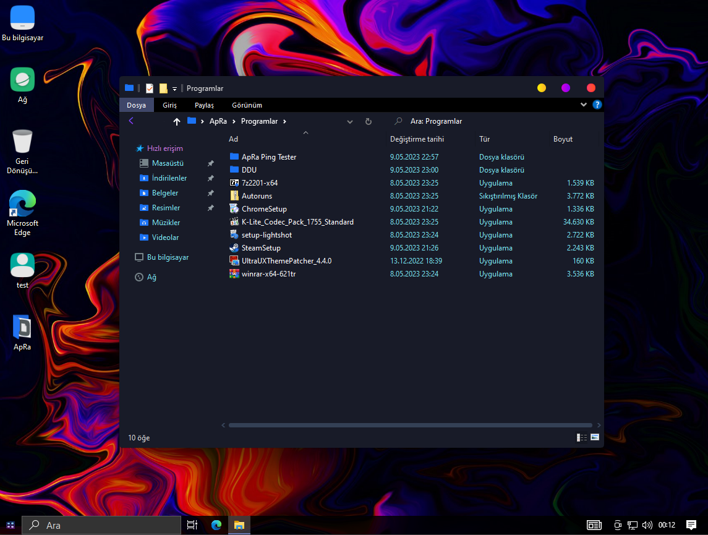
Task: Select SteamSetup file icon
Action: click(234, 247)
